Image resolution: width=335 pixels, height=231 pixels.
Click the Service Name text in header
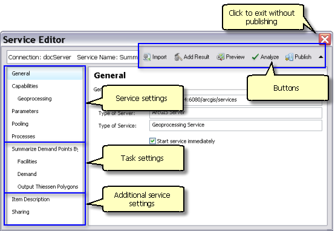(x=107, y=57)
